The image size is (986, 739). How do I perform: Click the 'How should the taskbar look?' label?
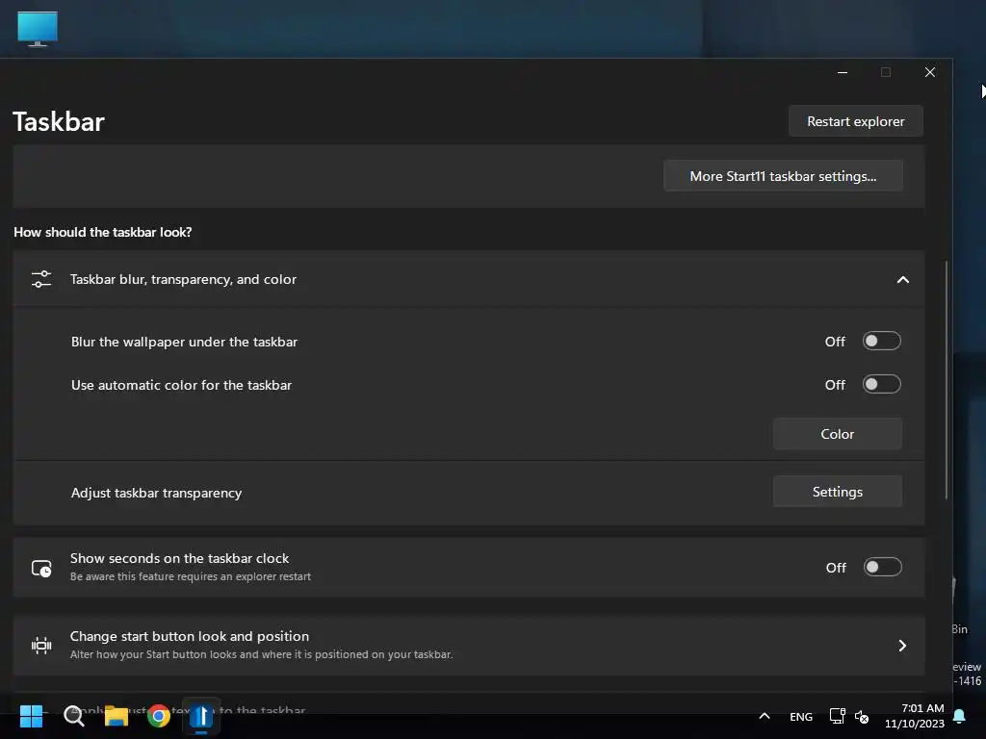[x=102, y=233]
